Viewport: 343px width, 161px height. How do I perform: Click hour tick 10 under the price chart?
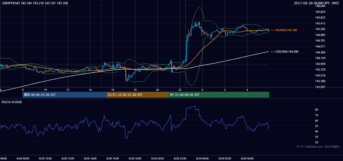point(45,90)
